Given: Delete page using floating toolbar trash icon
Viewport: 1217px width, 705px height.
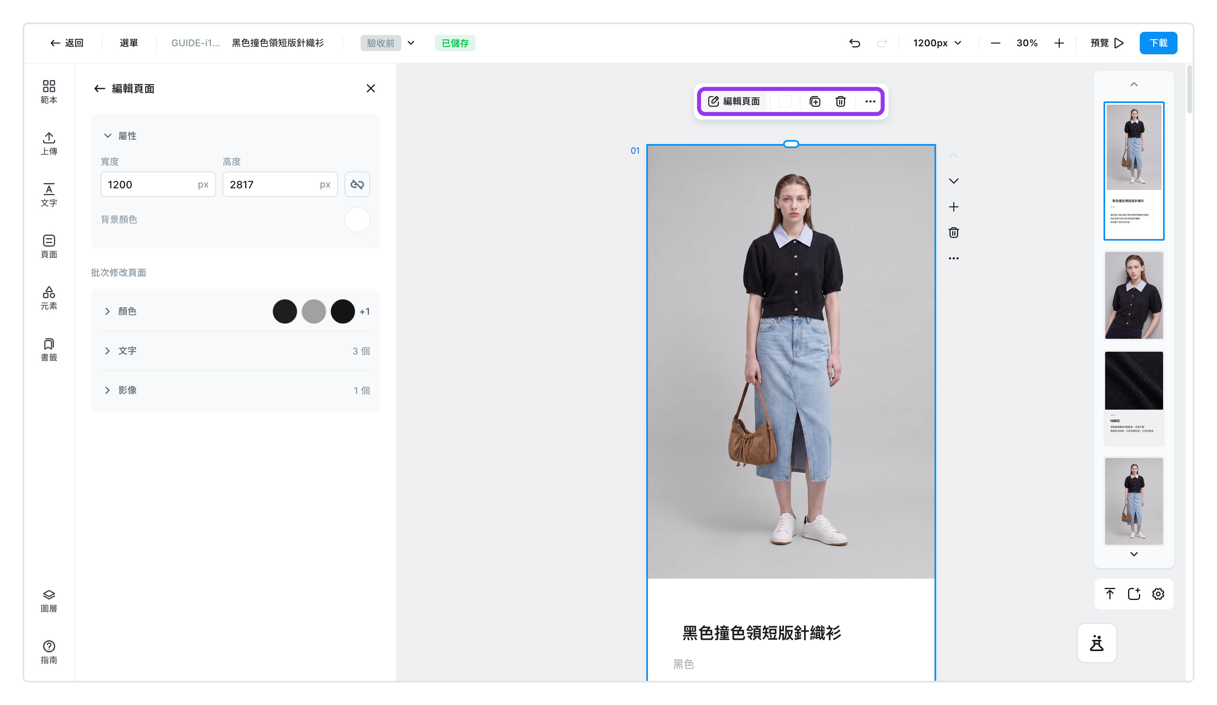Looking at the screenshot, I should pyautogui.click(x=840, y=101).
